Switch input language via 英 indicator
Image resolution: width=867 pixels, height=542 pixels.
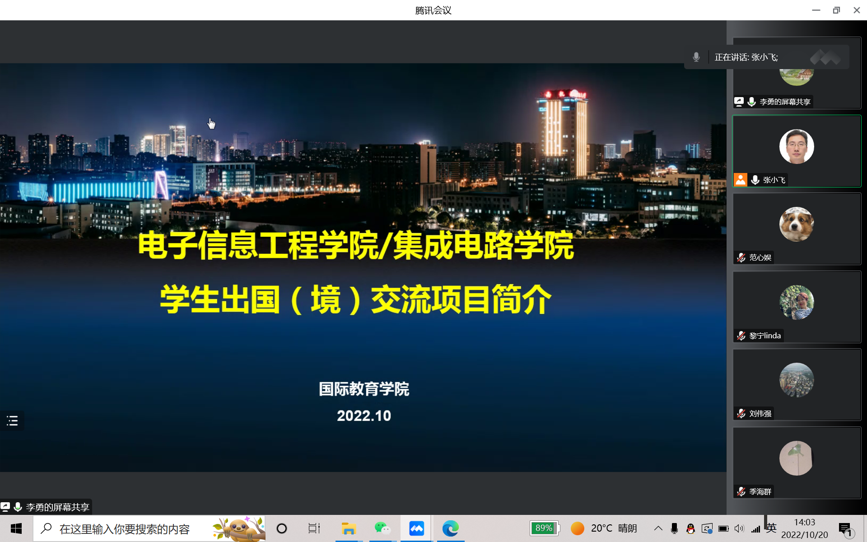[771, 528]
